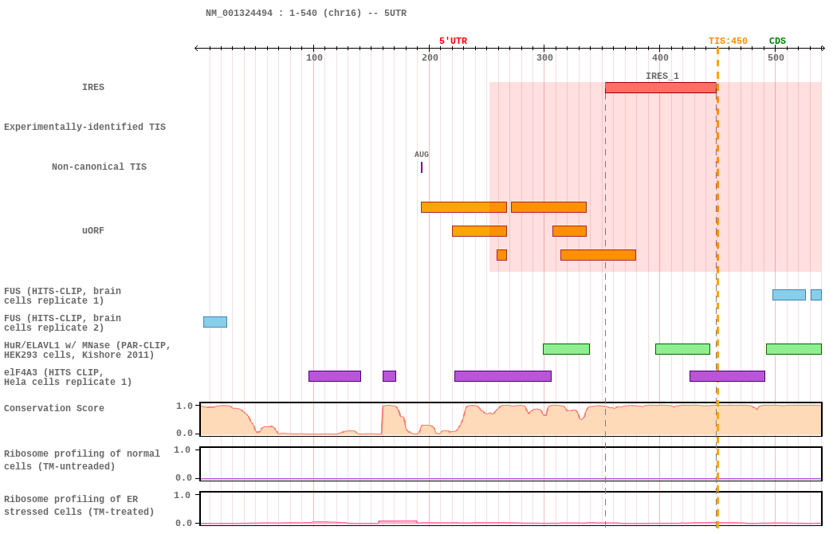This screenshot has height=534, width=837.
Task: Click the Conservation Score label
Action: (54, 408)
